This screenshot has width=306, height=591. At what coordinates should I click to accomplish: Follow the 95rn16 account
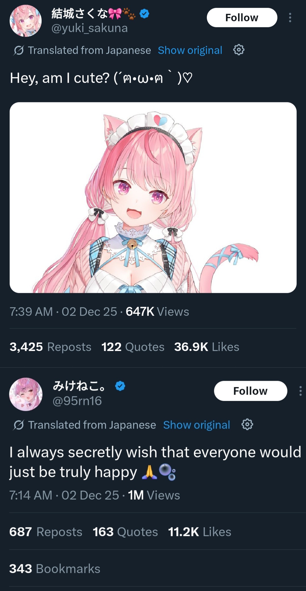250,391
